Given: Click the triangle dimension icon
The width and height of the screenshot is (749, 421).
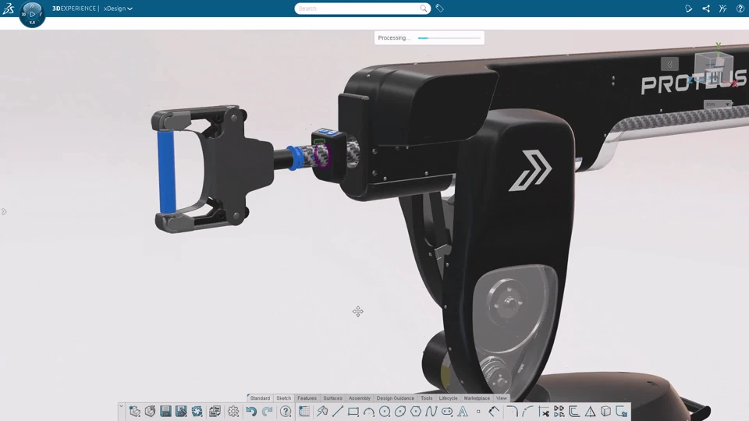Looking at the screenshot, I should [x=591, y=412].
